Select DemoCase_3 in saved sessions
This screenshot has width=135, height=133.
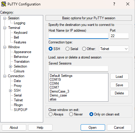tap(59, 91)
